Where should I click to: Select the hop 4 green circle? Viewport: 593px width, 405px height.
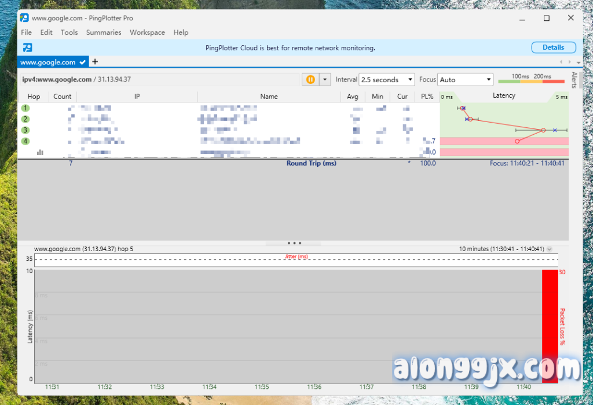tap(25, 141)
